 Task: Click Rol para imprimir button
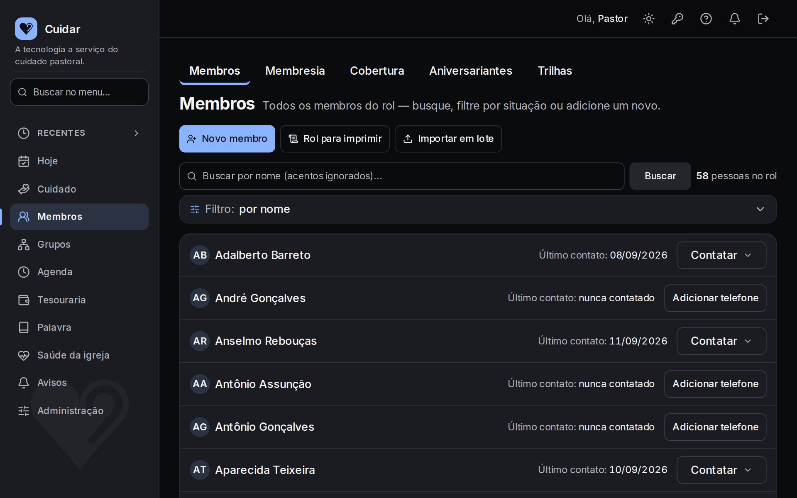[335, 139]
